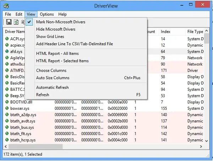Image resolution: width=213 pixels, height=161 pixels.
Task: Click the Refresh toolbar icon with green arrows
Action: point(16,22)
